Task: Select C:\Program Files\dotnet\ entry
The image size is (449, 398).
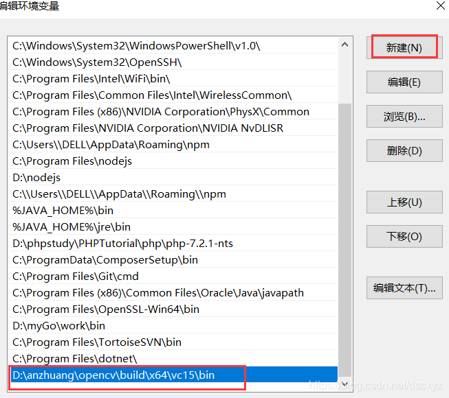Action: pos(173,359)
